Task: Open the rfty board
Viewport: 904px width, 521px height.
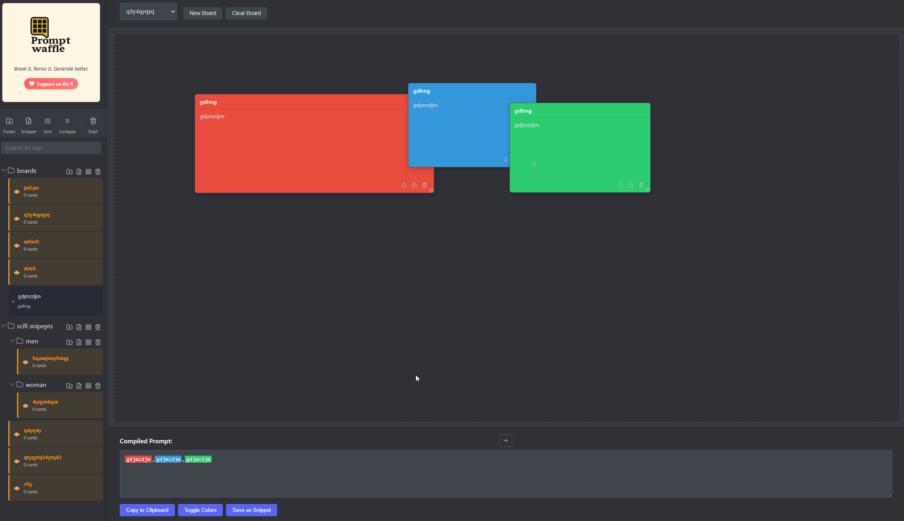Action: (x=56, y=488)
